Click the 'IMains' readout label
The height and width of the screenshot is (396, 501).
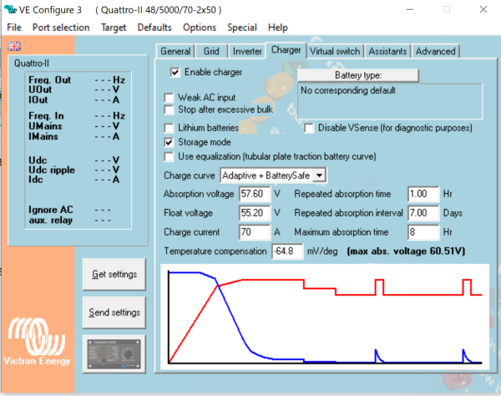coord(43,136)
